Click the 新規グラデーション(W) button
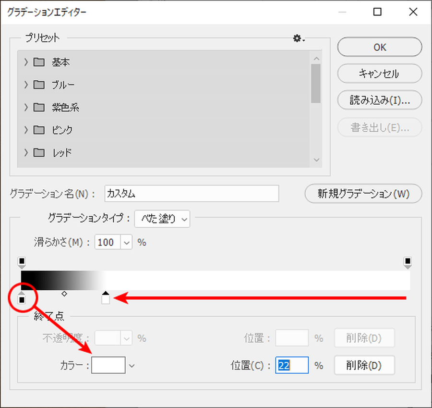The height and width of the screenshot is (408, 432). (x=363, y=194)
